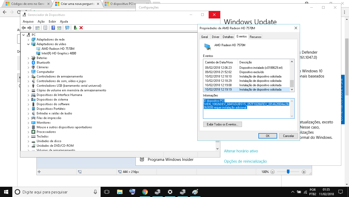Switch to the Detalhes tab
Image resolution: width=349 pixels, height=197 pixels.
coord(228,37)
